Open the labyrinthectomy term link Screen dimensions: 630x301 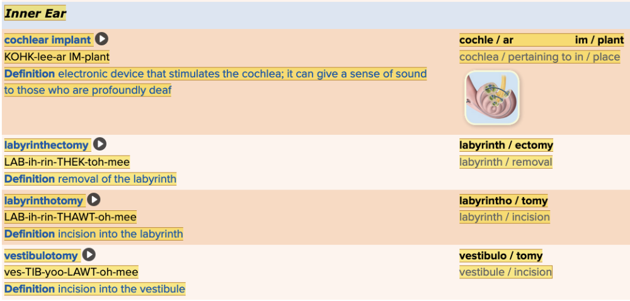pos(47,145)
